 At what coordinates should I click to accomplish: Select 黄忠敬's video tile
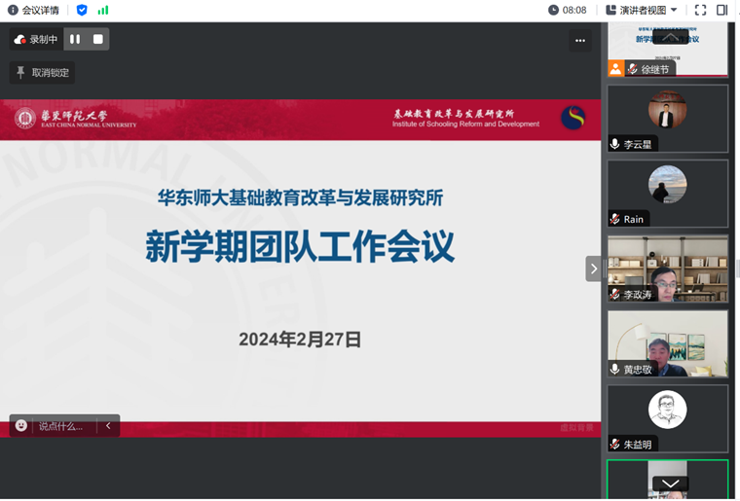click(667, 343)
